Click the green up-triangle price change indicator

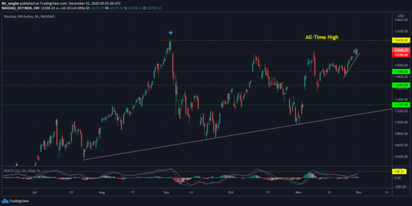pos(57,8)
